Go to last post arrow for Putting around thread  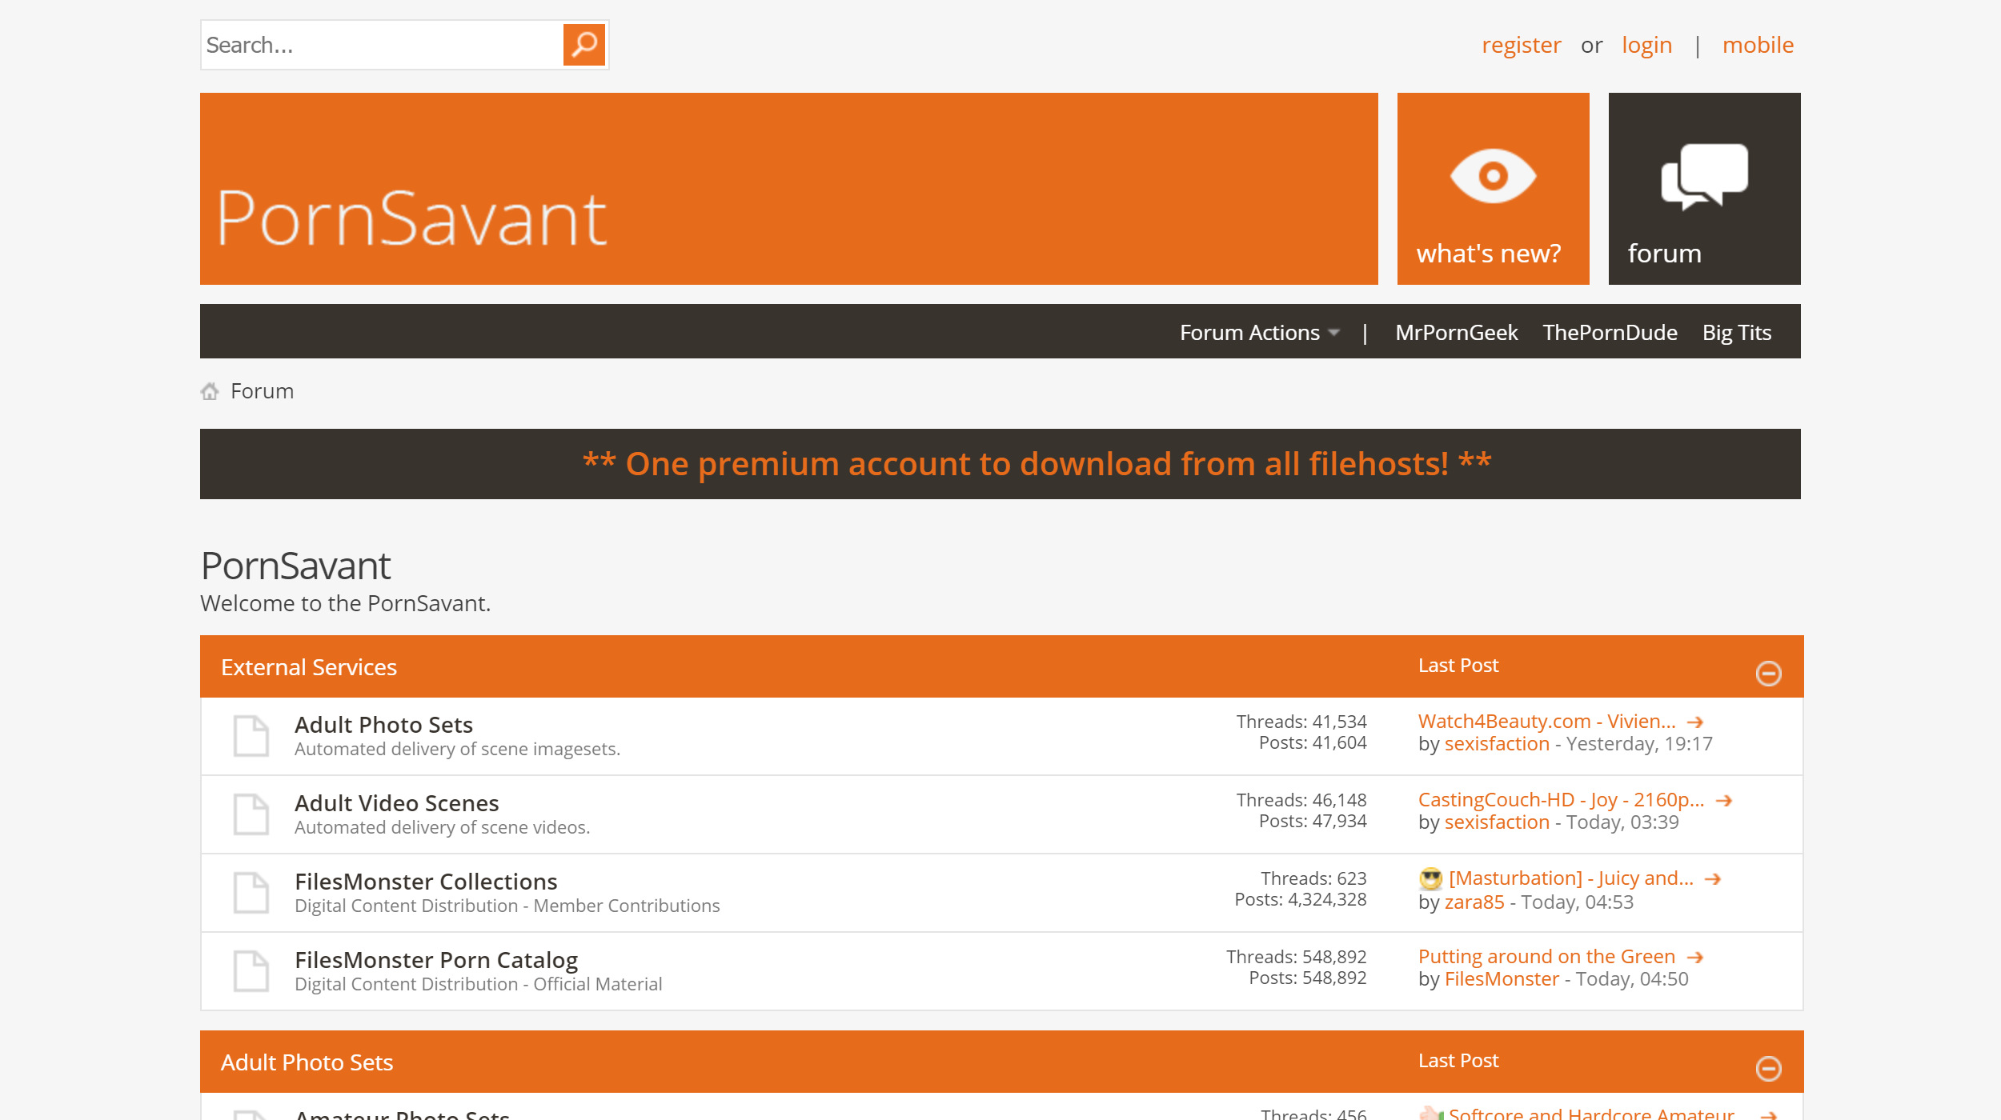point(1695,958)
